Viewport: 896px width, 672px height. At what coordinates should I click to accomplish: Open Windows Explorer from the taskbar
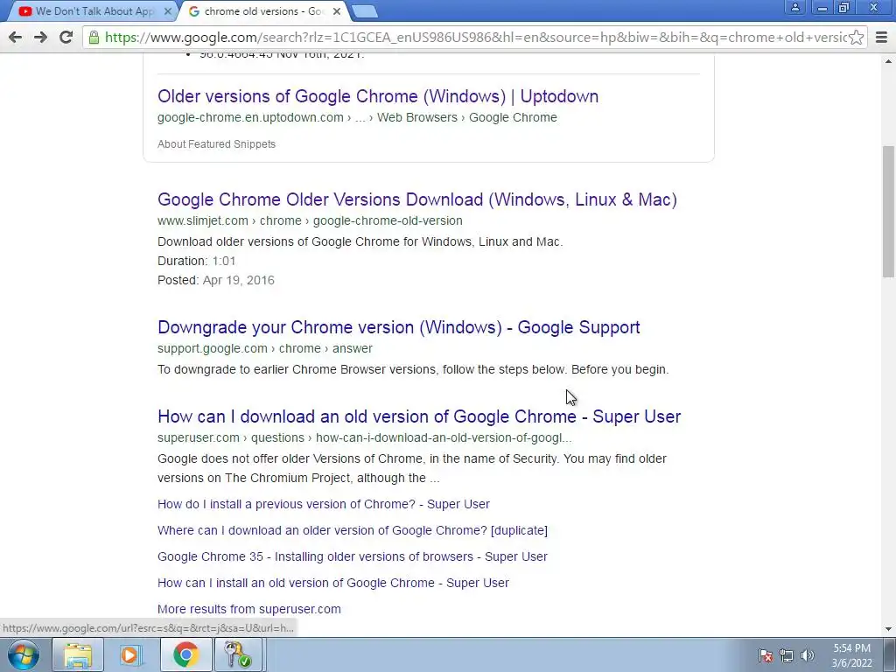click(x=78, y=654)
